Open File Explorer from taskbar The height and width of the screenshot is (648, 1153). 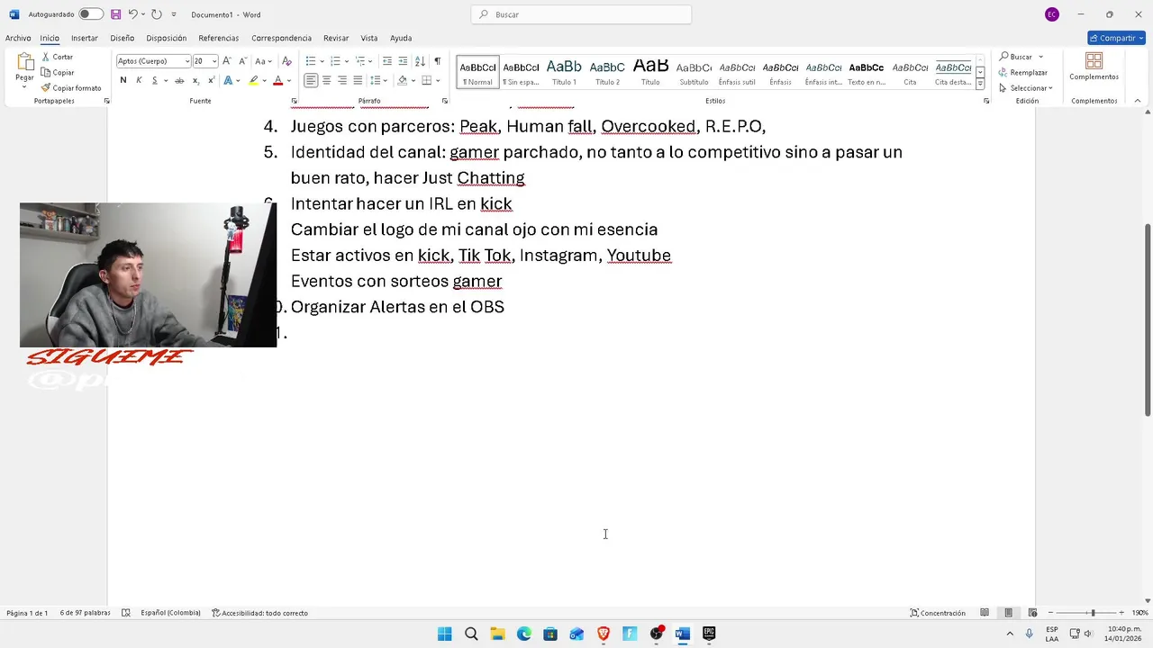[x=497, y=634]
